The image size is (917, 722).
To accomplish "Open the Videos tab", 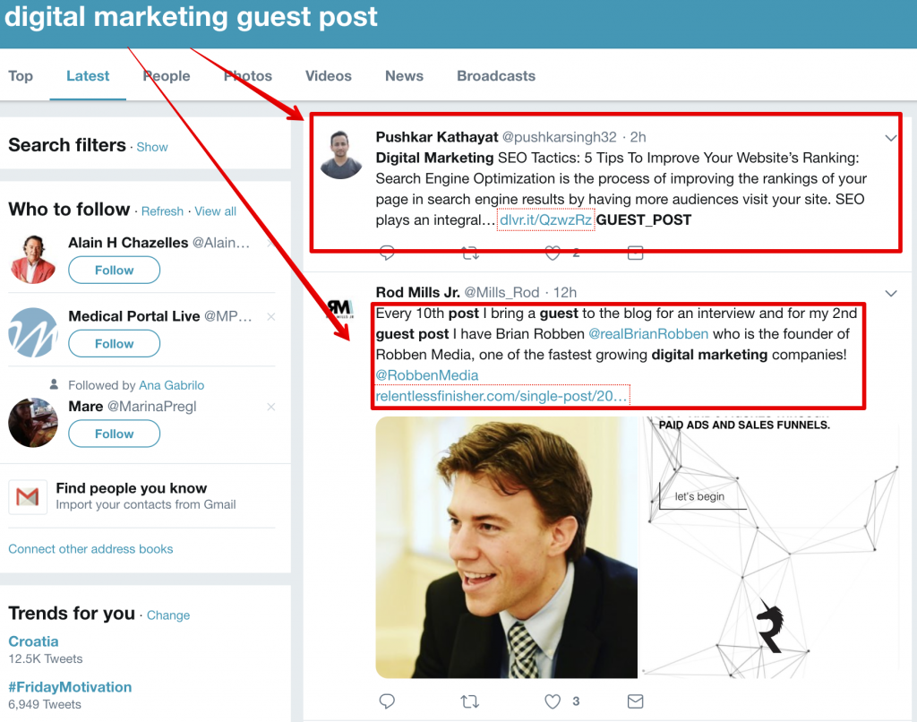I will 329,76.
